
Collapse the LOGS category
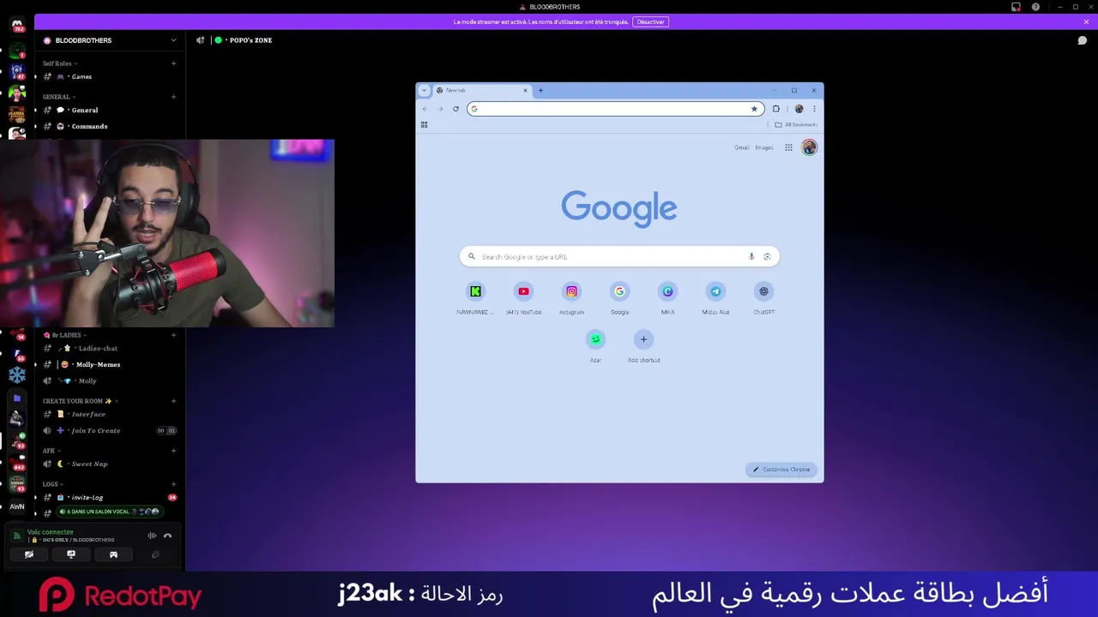click(53, 484)
